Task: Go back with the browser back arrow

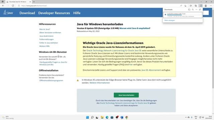Action: [3, 6]
